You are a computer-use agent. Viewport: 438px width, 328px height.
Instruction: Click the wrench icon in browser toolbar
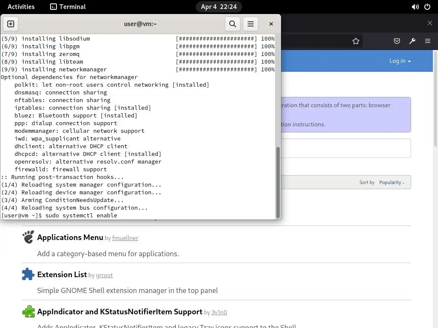[x=412, y=41]
